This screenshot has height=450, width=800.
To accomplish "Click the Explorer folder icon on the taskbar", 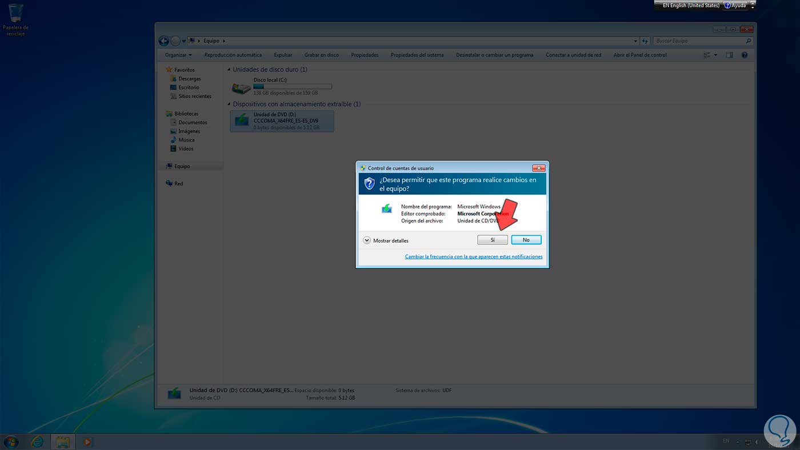I will coord(63,441).
